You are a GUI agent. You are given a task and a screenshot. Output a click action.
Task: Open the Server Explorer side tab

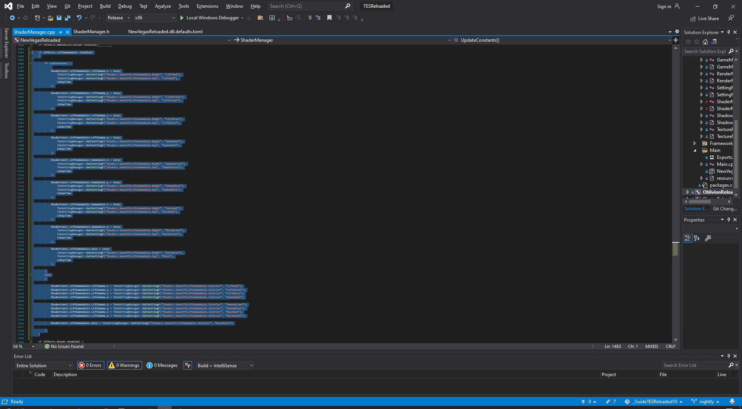pos(6,43)
